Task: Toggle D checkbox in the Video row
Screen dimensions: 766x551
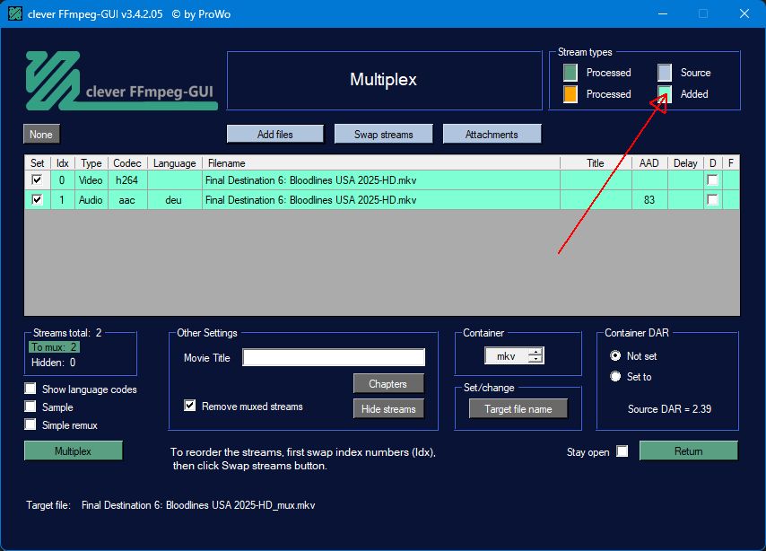Action: coord(713,179)
